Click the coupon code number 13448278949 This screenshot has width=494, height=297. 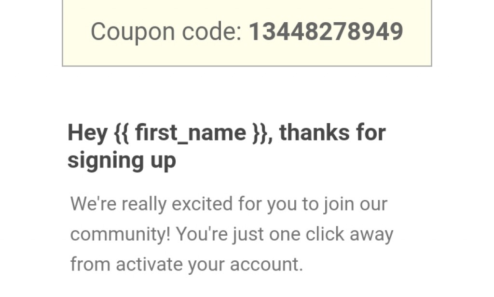[x=326, y=31]
